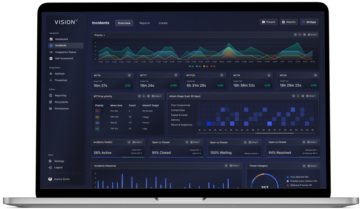360x209 pixels.
Task: Switch to the Reports tab
Action: point(144,23)
